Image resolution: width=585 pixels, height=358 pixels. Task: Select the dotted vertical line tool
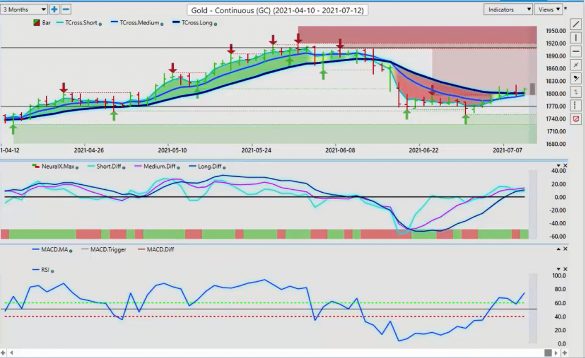point(576,105)
